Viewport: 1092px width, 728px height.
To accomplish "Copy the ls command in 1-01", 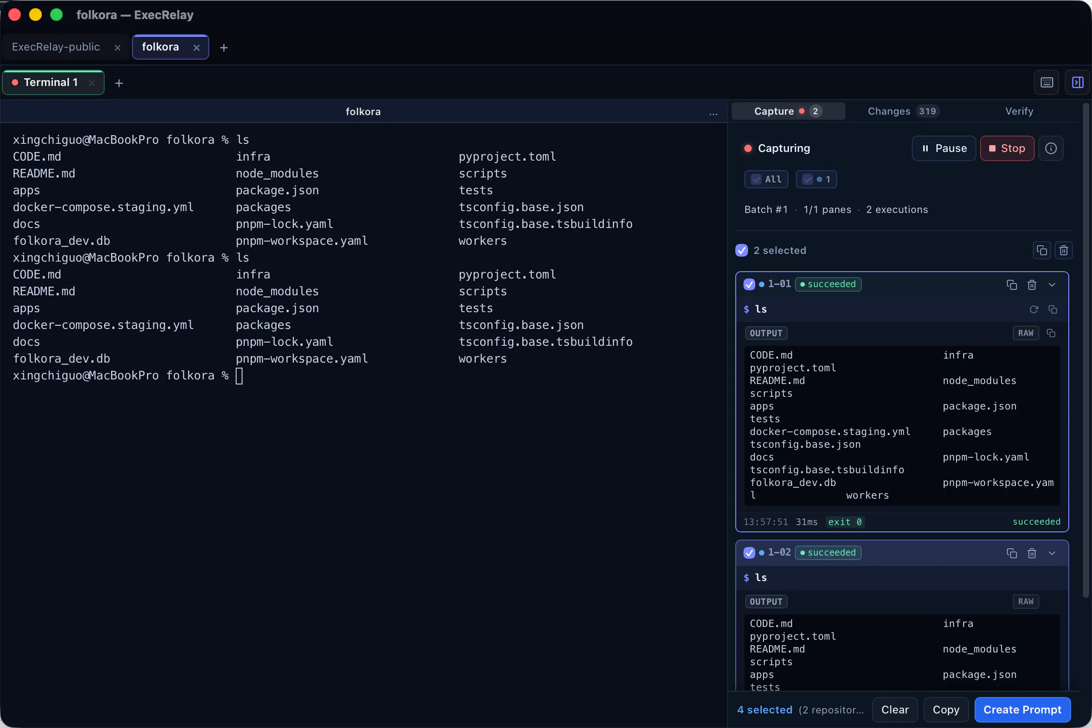I will [x=1052, y=310].
